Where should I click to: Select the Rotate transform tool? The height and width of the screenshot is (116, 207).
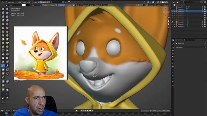point(7,94)
